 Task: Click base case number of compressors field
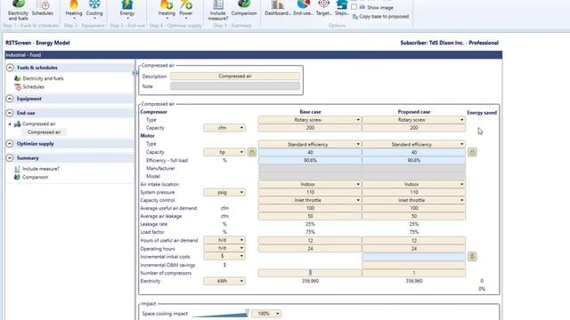point(310,273)
